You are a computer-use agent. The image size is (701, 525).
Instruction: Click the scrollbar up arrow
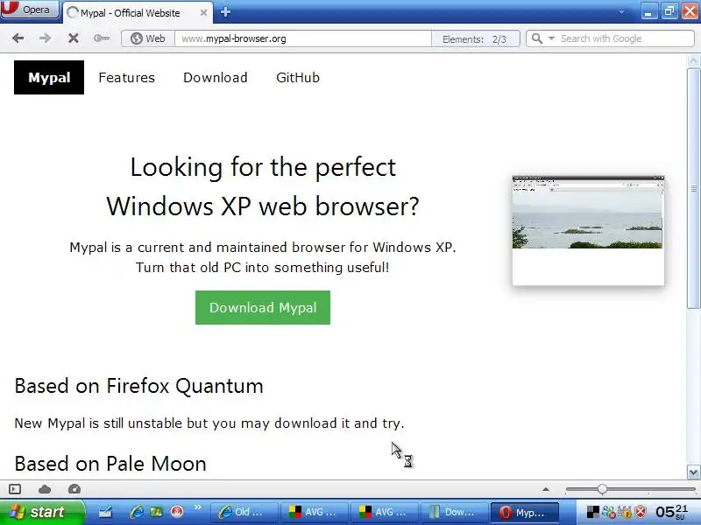click(x=693, y=60)
